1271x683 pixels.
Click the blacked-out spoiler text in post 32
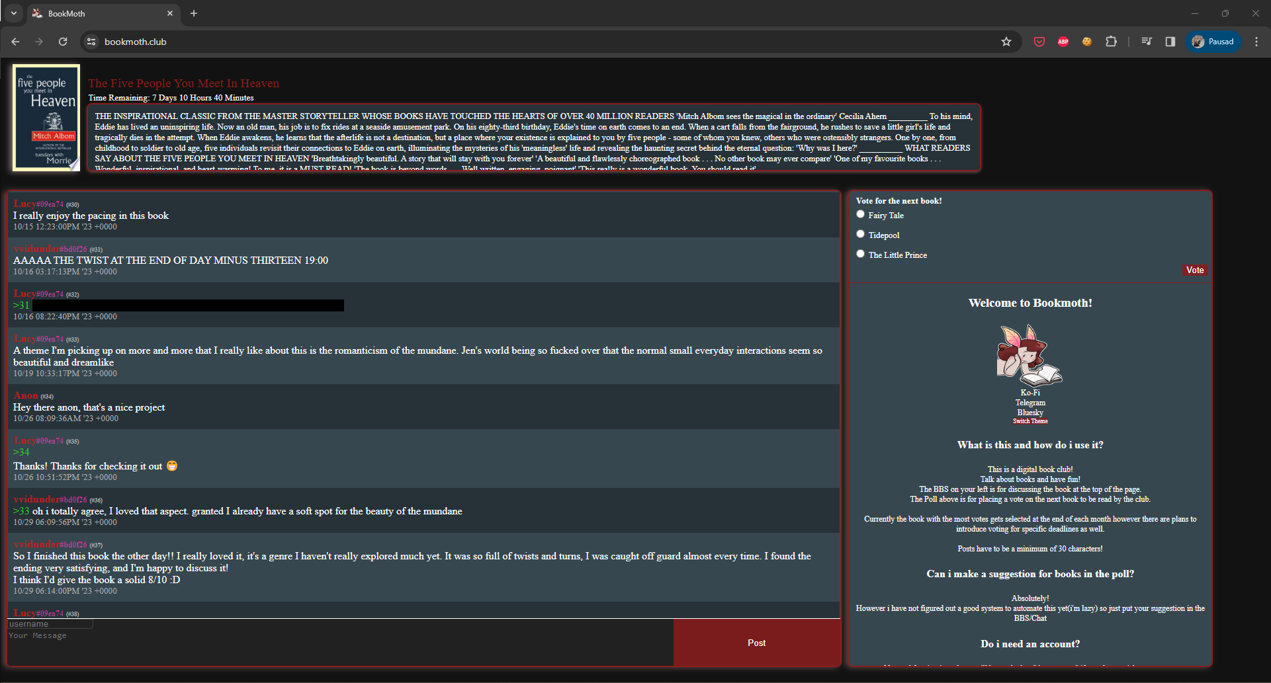coord(188,305)
